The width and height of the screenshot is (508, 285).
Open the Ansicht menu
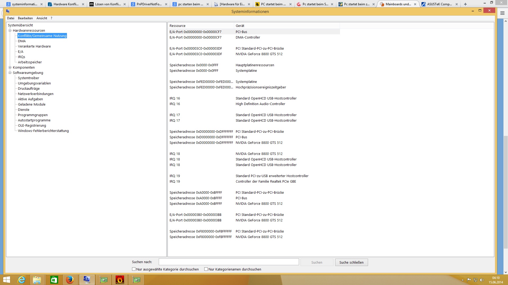pos(42,18)
